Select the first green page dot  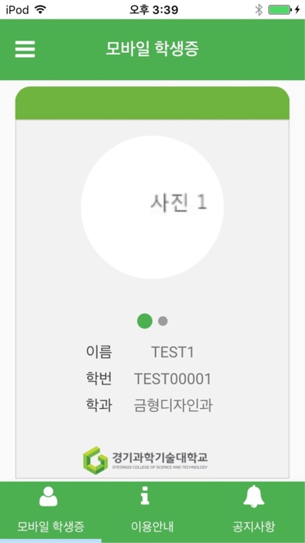tap(145, 321)
